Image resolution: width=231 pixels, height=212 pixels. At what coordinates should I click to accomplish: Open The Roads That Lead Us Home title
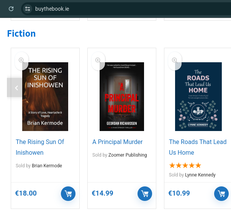tap(198, 147)
